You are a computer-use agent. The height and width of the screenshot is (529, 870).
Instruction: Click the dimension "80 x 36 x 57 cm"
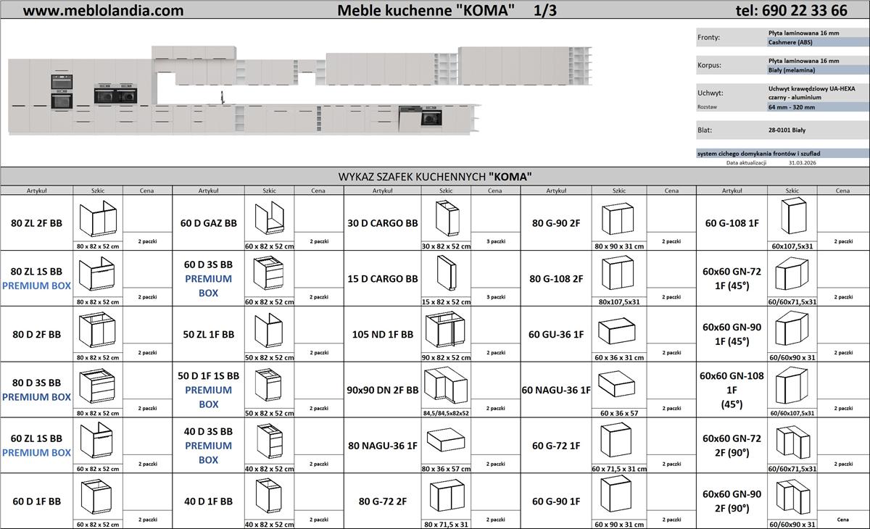[445, 469]
